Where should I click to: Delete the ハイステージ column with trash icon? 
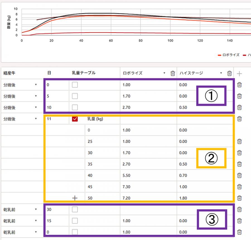click(x=229, y=73)
